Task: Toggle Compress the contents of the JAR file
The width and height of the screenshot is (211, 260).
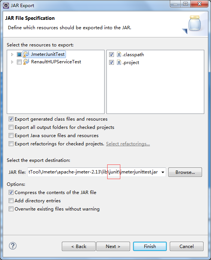Action: pyautogui.click(x=11, y=192)
